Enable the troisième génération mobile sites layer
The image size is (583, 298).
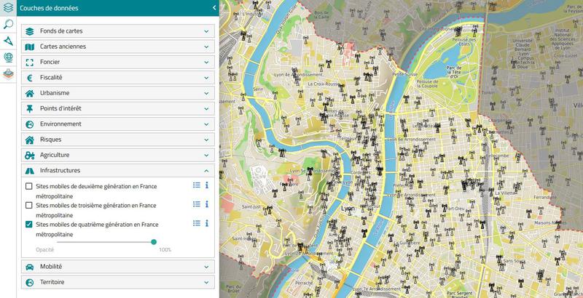pyautogui.click(x=29, y=205)
